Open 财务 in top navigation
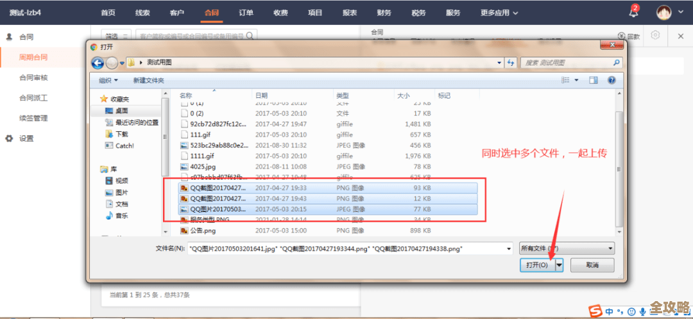Image resolution: width=693 pixels, height=319 pixels. (384, 13)
